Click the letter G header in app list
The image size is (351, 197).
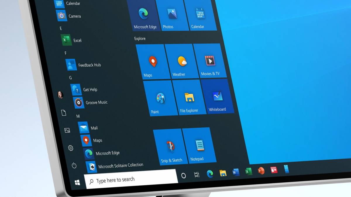coord(70,78)
